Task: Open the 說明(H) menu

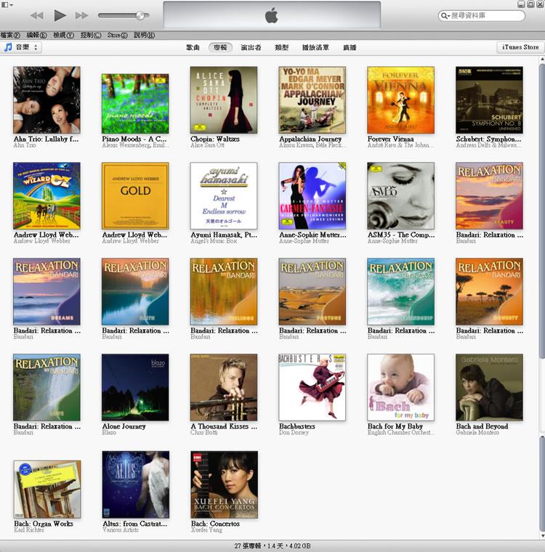Action: tap(144, 35)
